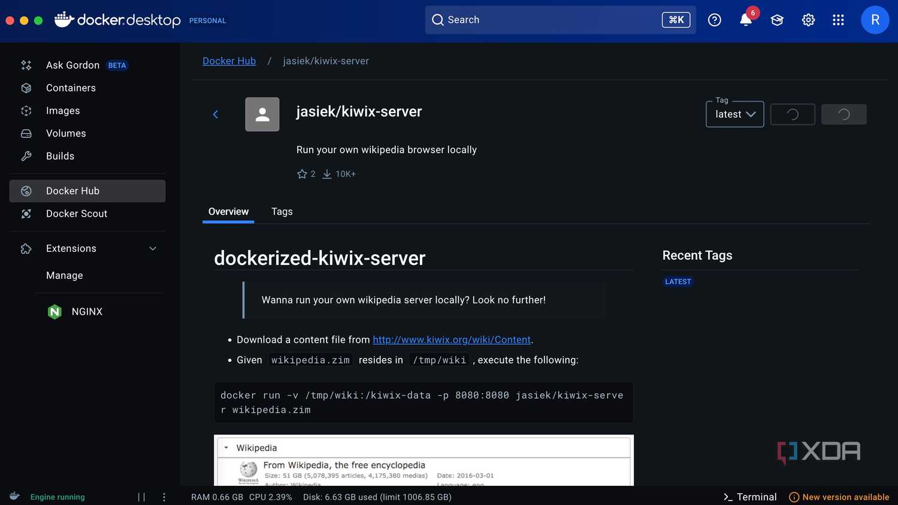The image size is (898, 505).
Task: Click the NGINX hexagon logo icon
Action: point(55,312)
